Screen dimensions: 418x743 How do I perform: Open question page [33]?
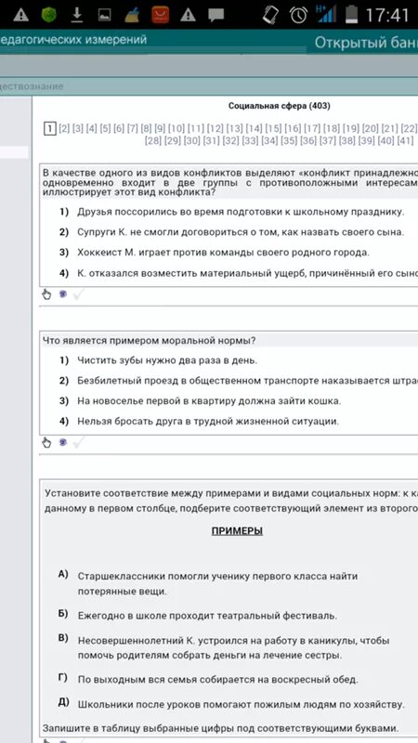pyautogui.click(x=250, y=141)
